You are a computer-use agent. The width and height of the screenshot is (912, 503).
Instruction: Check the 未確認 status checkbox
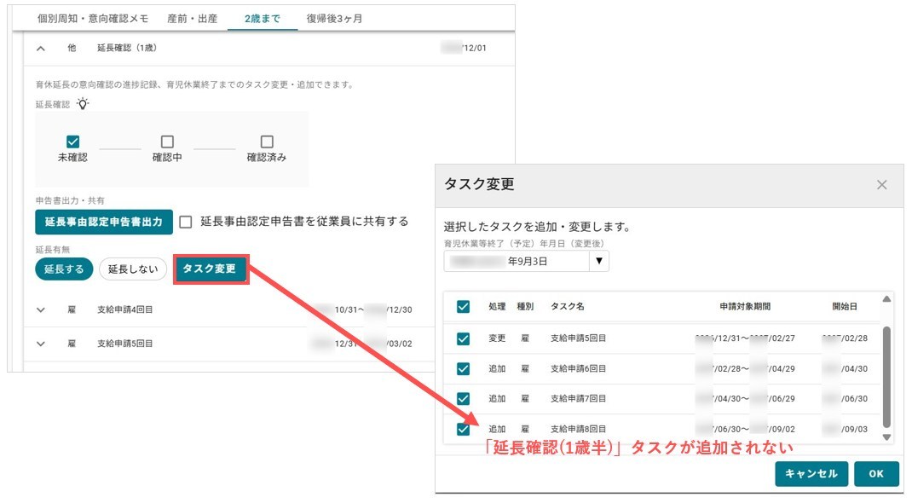72,142
